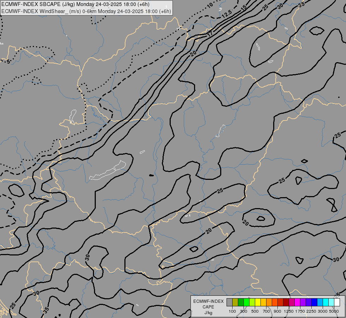Select the pure yellow legend swatch

(258, 302)
